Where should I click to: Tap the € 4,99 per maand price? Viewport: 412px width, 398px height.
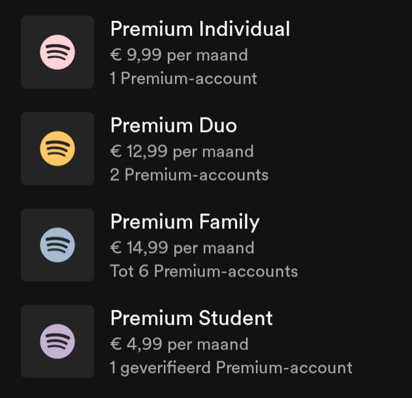[x=179, y=344]
